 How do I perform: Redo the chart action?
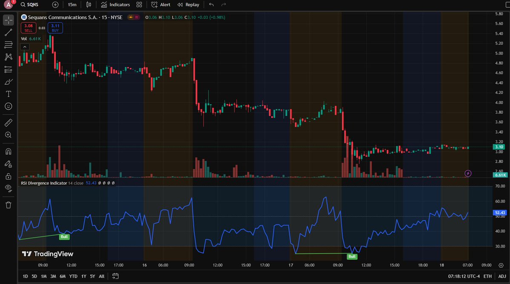click(223, 5)
